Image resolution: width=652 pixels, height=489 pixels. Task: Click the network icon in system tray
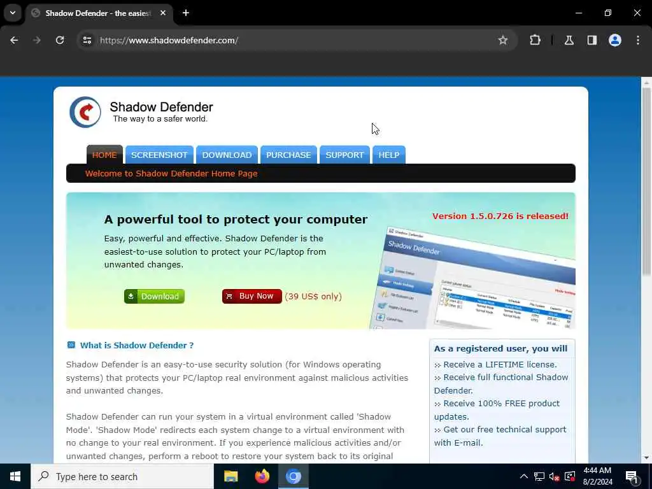[x=539, y=476]
